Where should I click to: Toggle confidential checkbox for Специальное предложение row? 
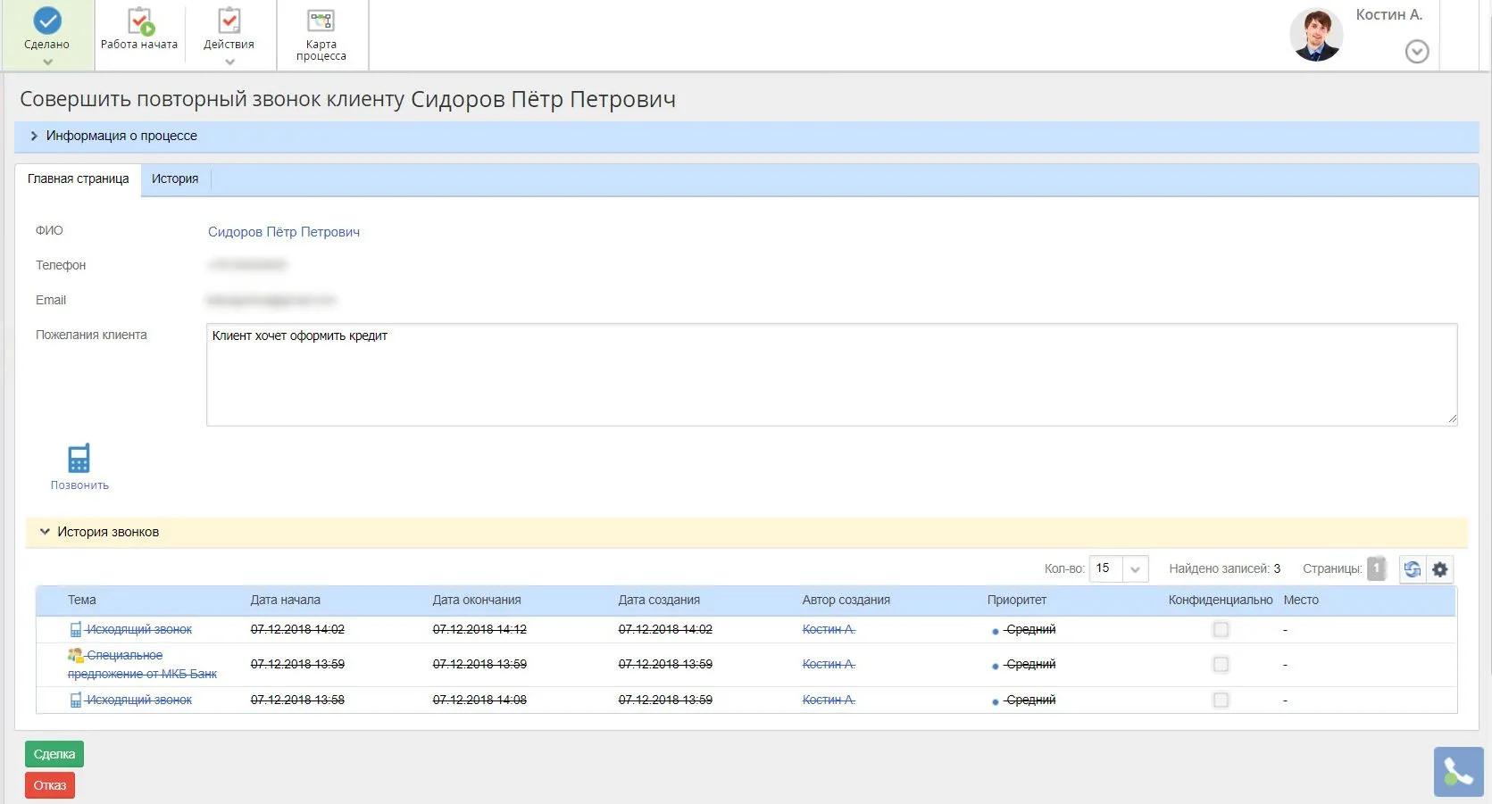pyautogui.click(x=1221, y=665)
